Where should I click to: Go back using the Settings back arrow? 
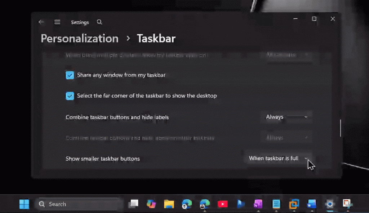pyautogui.click(x=41, y=22)
